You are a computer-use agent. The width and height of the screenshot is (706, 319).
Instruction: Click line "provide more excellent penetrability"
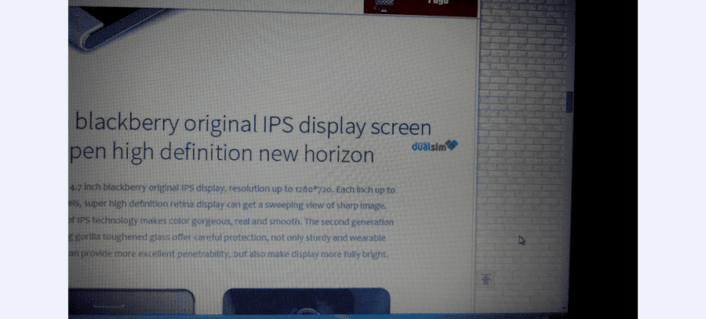point(156,254)
